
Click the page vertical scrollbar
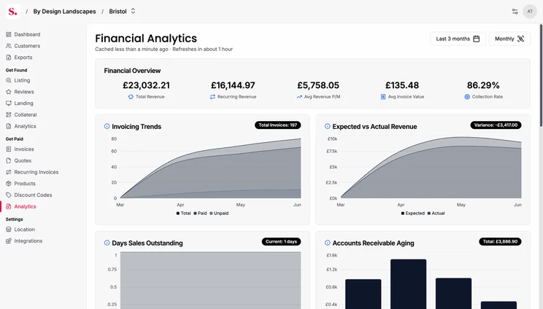(x=541, y=75)
